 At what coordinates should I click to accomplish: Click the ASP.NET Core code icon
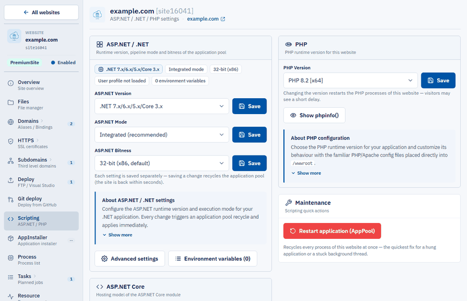pos(100,287)
